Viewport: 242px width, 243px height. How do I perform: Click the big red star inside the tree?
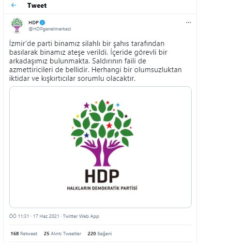[x=109, y=125]
